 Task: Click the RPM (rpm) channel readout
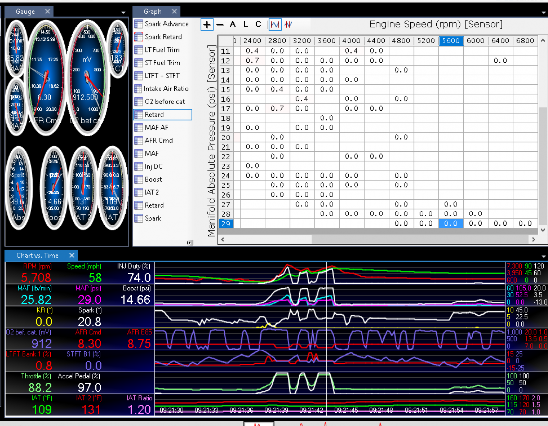[37, 273]
